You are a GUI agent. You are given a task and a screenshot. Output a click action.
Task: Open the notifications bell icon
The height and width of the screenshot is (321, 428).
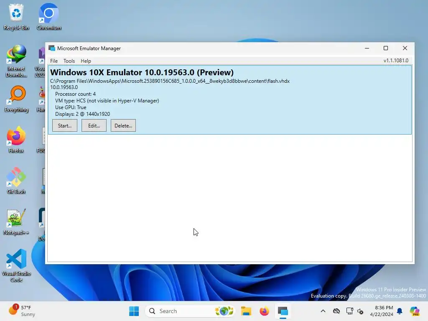400,311
